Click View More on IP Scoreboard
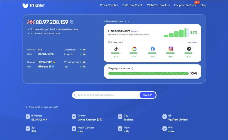Screen dimensions: 228x140 [x=192, y=42]
